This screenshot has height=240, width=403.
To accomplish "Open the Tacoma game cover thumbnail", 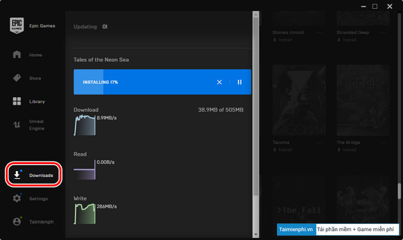I will click(x=299, y=100).
